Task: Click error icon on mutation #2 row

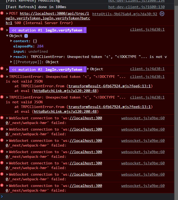Action: [x=2, y=68]
